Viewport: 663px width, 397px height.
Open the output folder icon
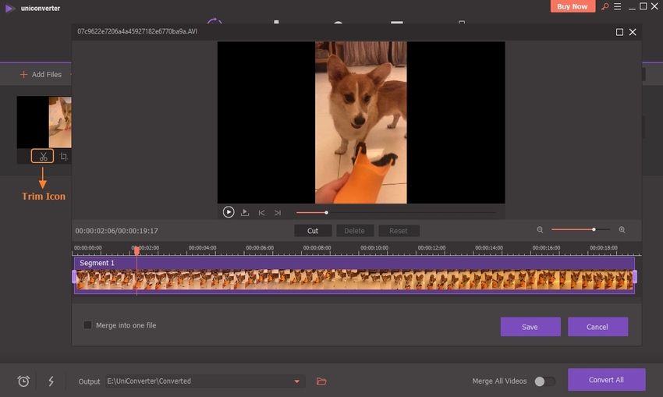(321, 381)
